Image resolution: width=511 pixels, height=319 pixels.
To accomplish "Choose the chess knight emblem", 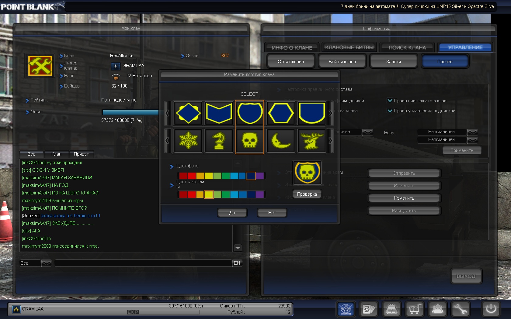I will pos(219,141).
